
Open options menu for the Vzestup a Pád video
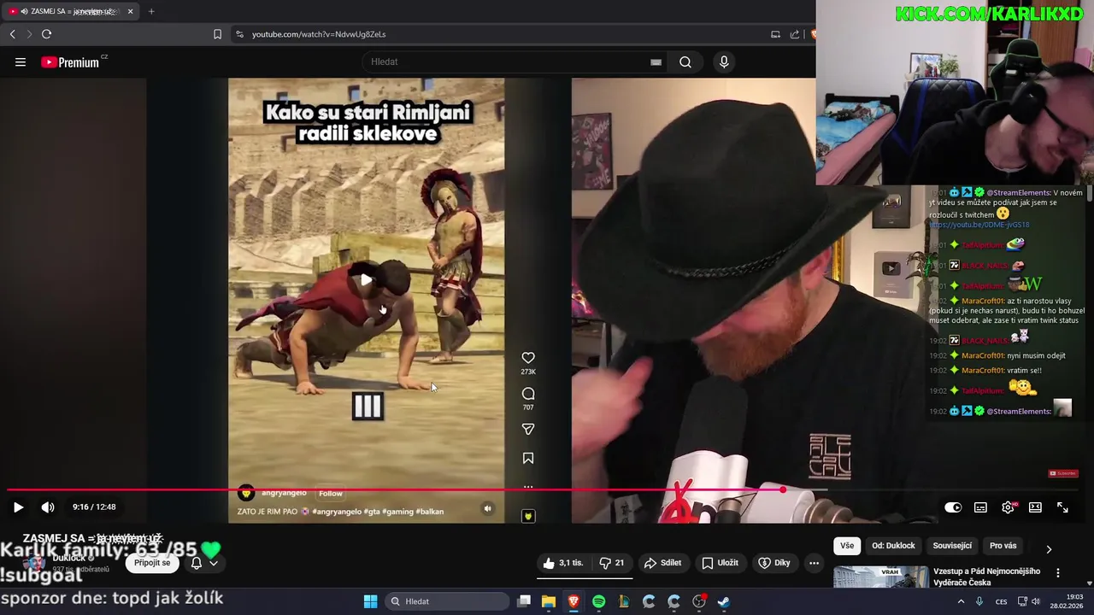[1058, 573]
